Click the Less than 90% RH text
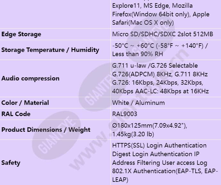 [x=137, y=54]
